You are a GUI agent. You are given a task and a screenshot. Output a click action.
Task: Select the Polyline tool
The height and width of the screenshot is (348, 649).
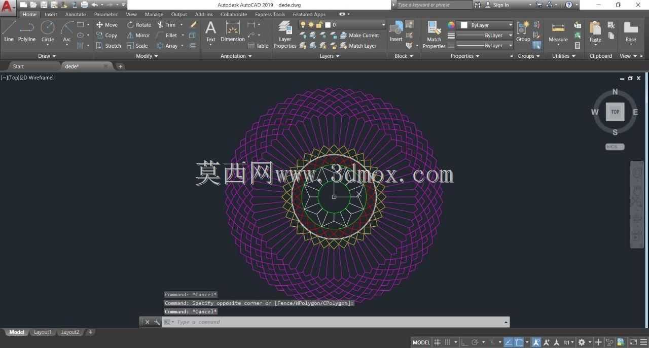(27, 31)
